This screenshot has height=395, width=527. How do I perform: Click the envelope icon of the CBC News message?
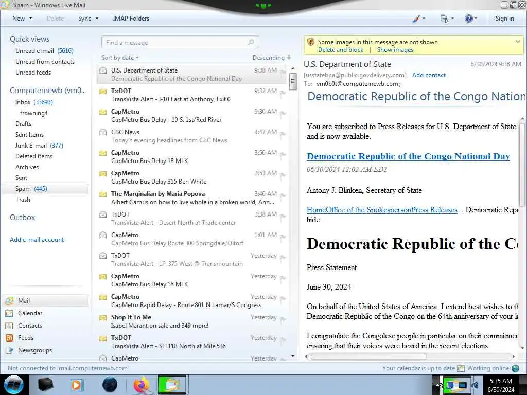pyautogui.click(x=103, y=132)
